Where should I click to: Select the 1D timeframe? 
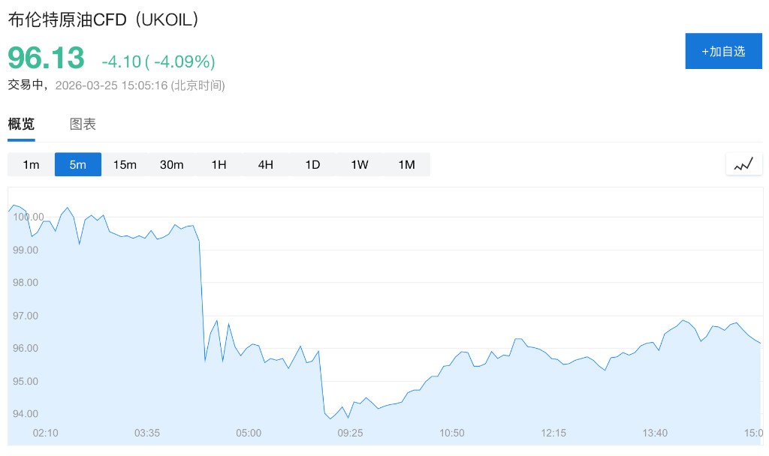tap(312, 164)
